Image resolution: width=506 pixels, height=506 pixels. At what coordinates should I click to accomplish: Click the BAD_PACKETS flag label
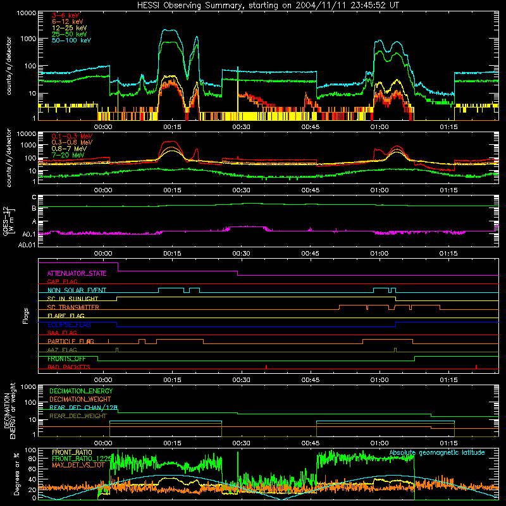coord(69,367)
